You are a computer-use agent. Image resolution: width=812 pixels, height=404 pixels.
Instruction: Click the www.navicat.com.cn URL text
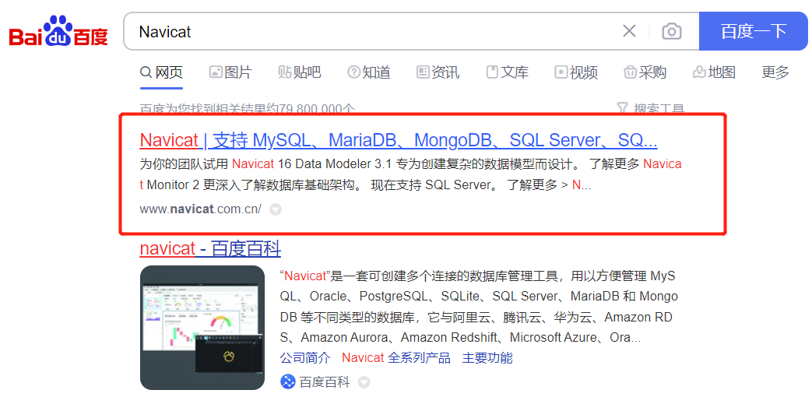200,209
